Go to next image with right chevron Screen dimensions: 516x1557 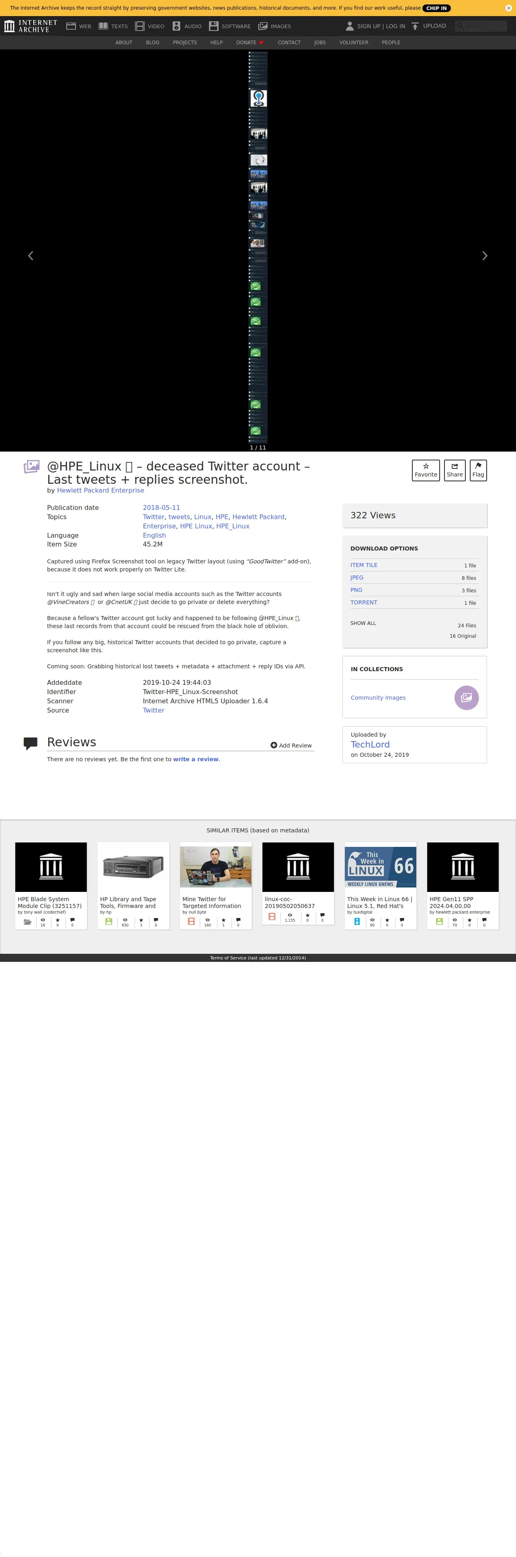tap(485, 256)
